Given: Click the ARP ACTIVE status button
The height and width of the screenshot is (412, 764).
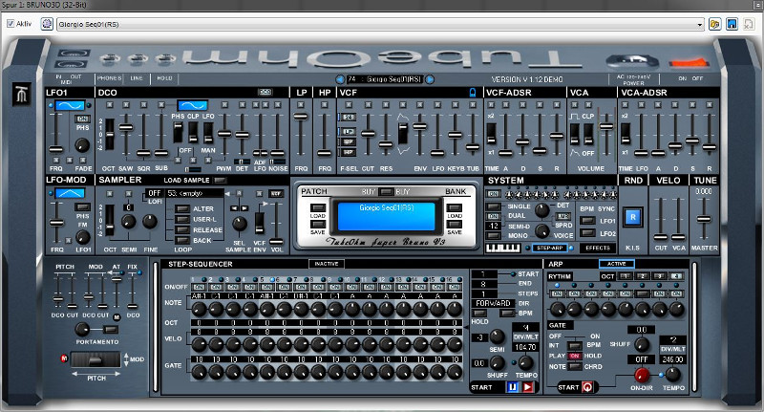Looking at the screenshot, I should pos(616,264).
